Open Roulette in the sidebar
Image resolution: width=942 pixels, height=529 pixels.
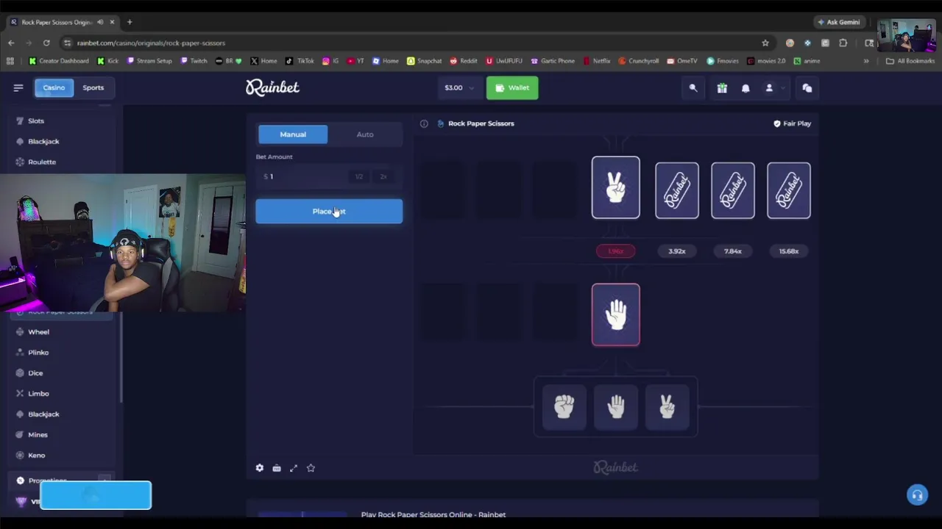tap(42, 162)
